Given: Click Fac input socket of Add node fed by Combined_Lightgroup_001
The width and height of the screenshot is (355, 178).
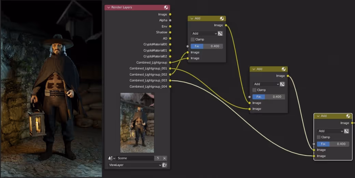Looking at the screenshot, I should 250,97.
